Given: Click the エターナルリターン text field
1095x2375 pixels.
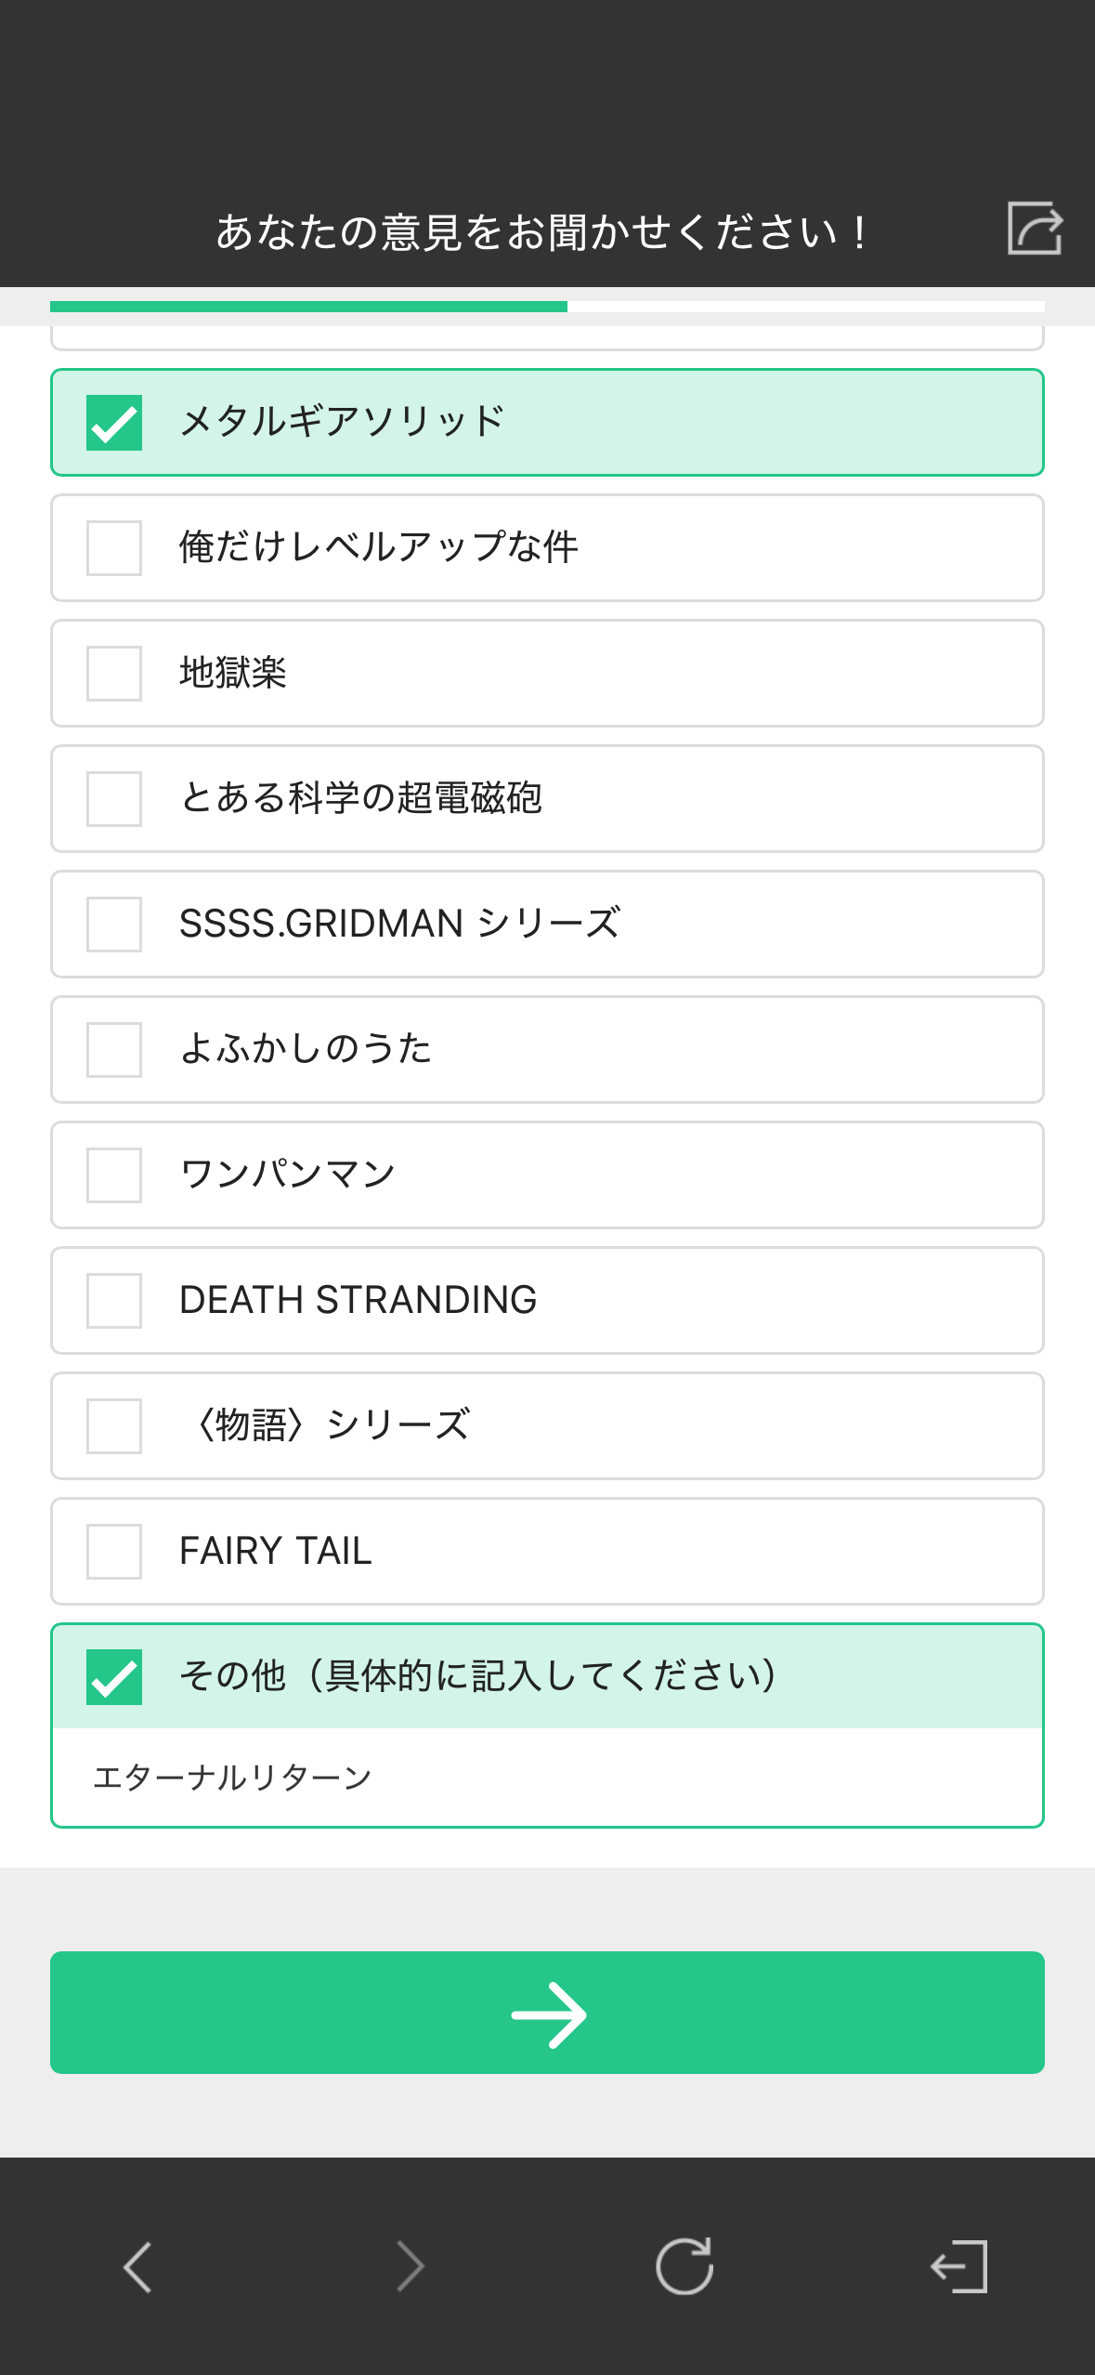Looking at the screenshot, I should point(547,1778).
